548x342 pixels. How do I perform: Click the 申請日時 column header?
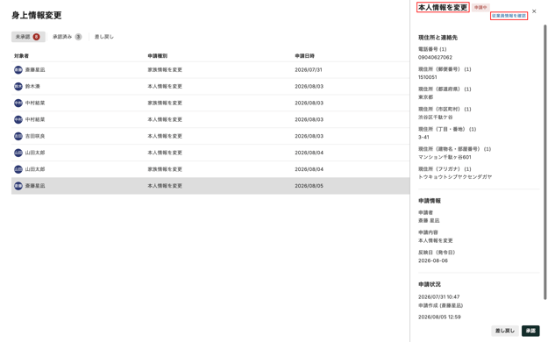(304, 56)
